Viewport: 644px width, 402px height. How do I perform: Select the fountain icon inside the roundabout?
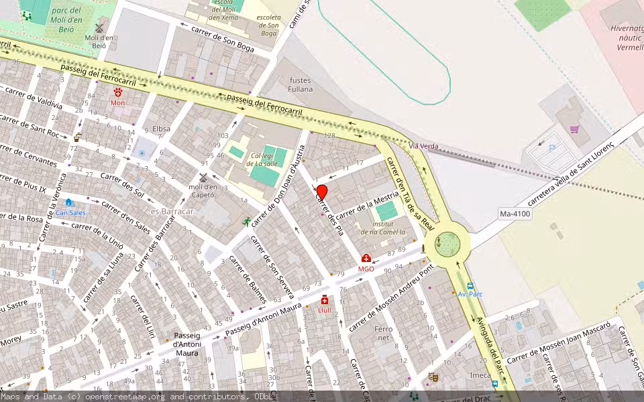439,242
